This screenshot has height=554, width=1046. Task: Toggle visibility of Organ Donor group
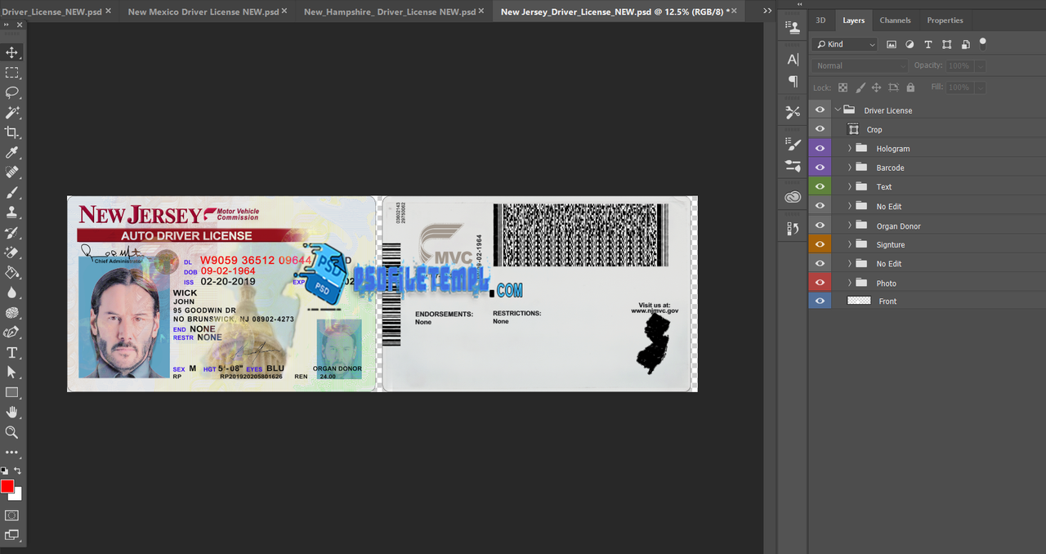820,225
